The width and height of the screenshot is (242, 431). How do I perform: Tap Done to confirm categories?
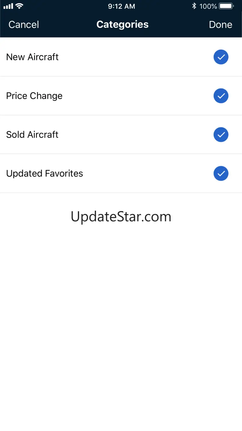[x=220, y=25]
